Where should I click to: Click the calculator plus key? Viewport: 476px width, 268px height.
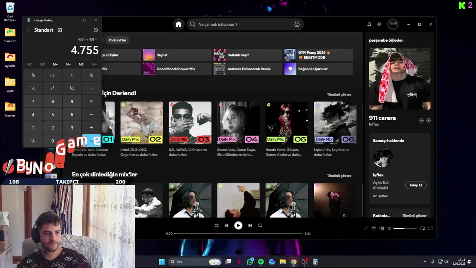tap(91, 128)
